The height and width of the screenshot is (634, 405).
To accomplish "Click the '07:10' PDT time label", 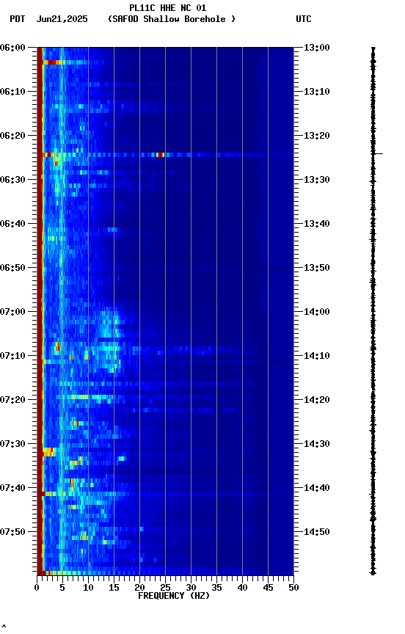I will tap(12, 356).
